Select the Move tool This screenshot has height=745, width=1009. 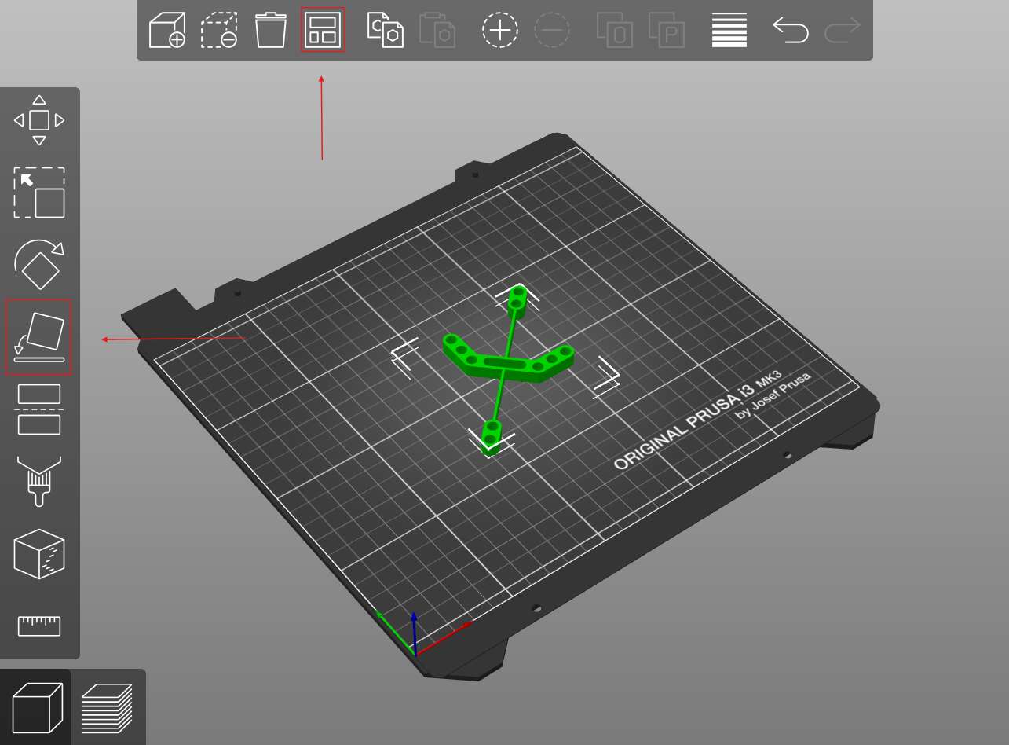pyautogui.click(x=39, y=120)
